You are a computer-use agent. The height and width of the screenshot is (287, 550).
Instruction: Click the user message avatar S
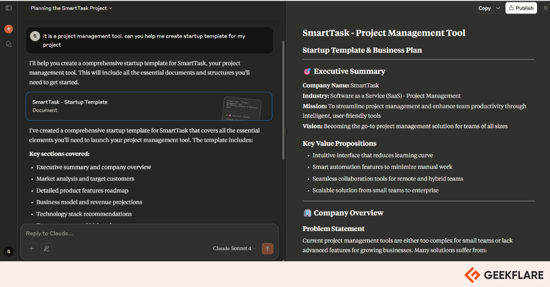tap(35, 36)
